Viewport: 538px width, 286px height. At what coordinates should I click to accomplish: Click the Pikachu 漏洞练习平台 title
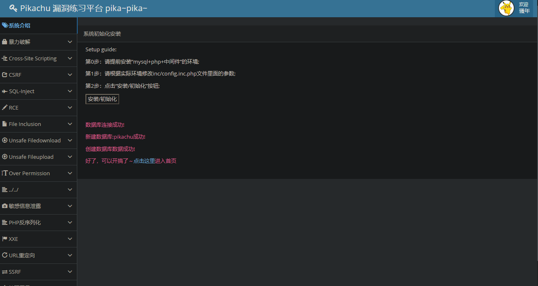point(83,8)
